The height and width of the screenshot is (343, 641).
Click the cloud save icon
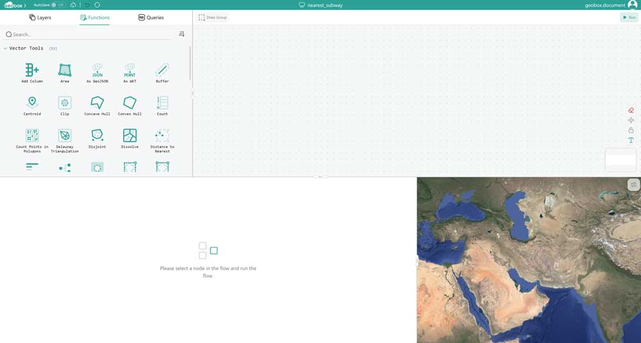coord(73,5)
